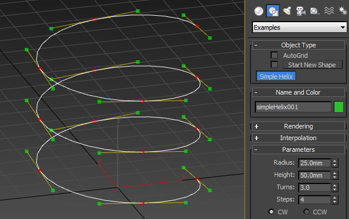
Task: Click the Start New Shape button
Action: (x=313, y=65)
